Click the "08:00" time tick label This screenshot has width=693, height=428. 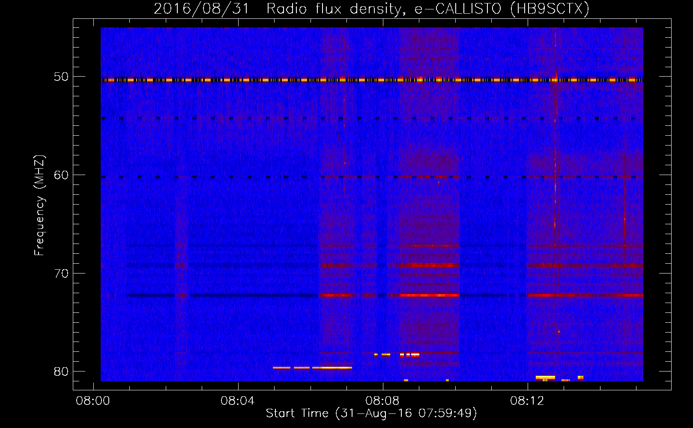coord(93,401)
